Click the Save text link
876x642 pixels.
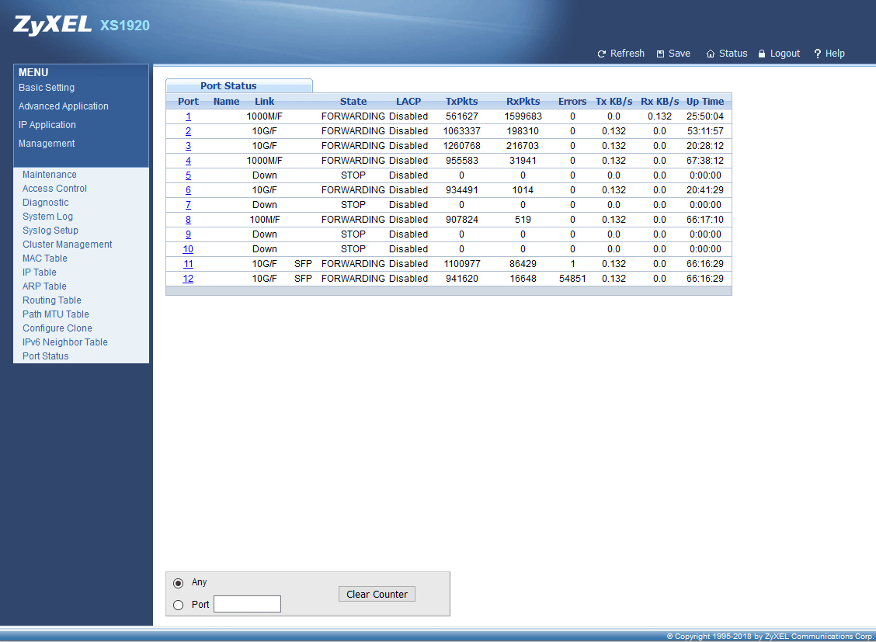pos(680,54)
